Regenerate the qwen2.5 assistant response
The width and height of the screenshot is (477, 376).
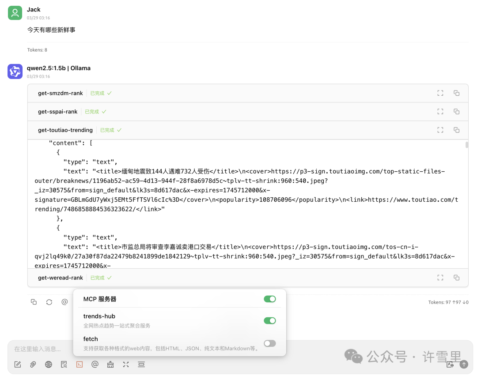click(x=49, y=302)
